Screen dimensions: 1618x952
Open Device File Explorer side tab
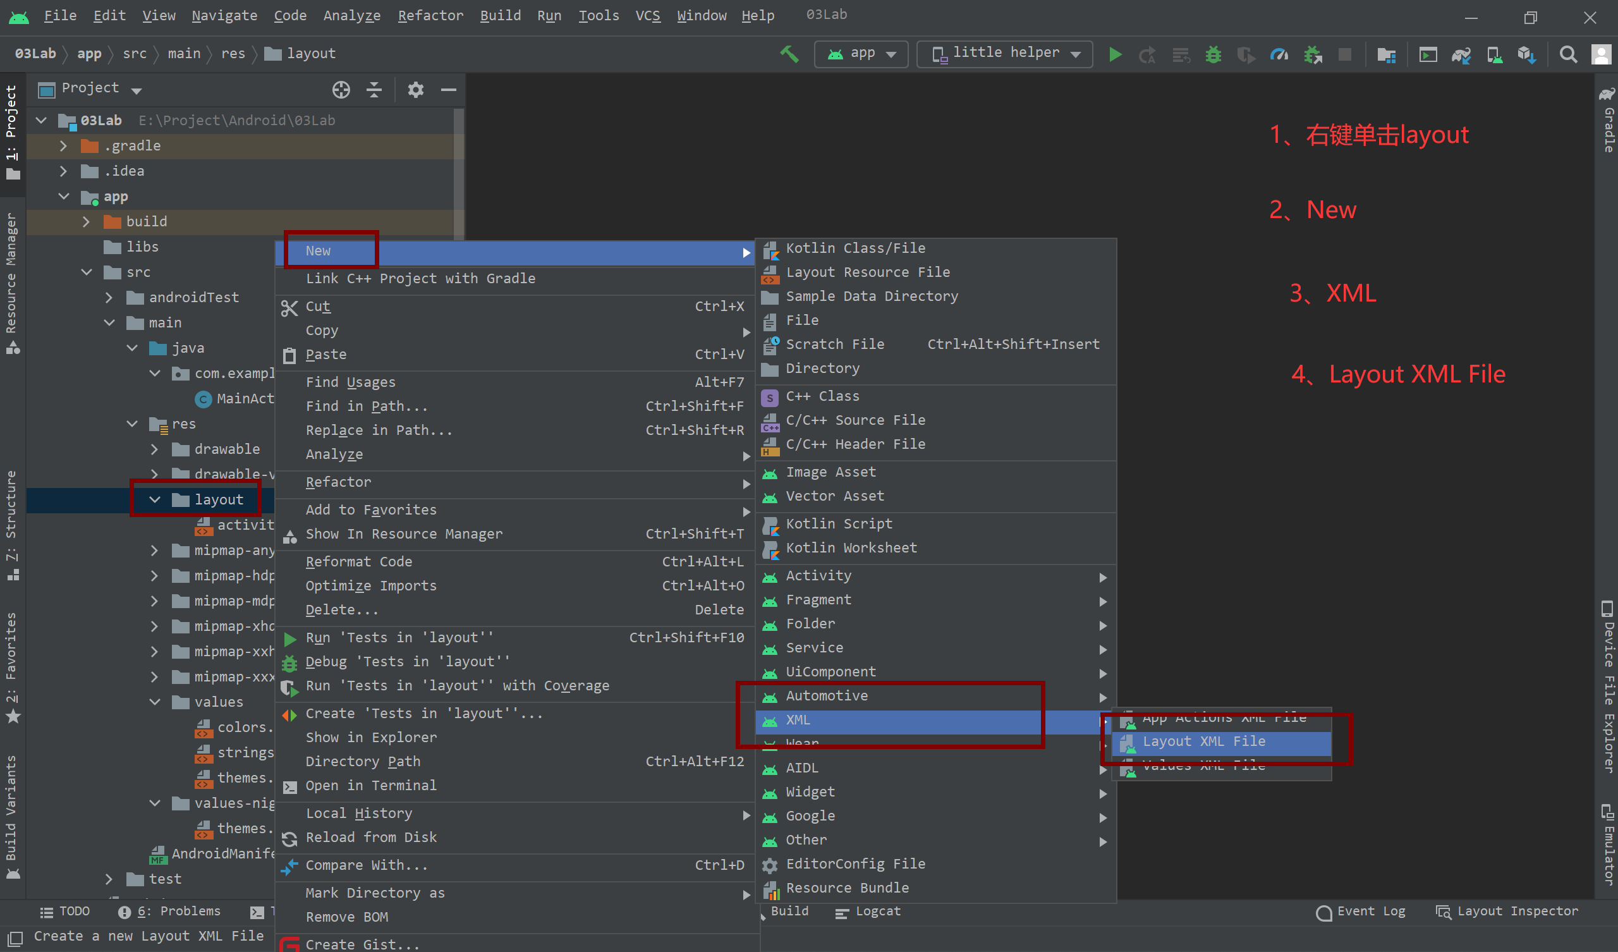click(x=1607, y=686)
